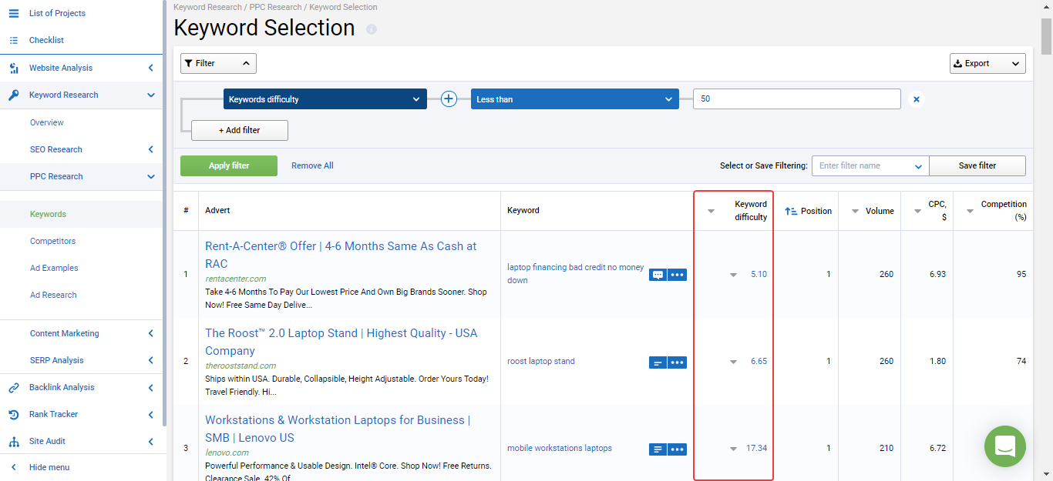Go to Overview in the sidebar

(47, 122)
